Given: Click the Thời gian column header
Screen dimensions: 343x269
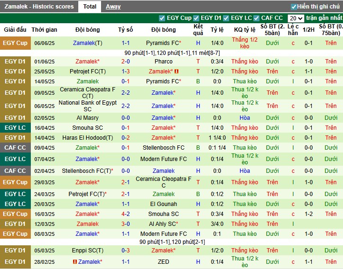Looking at the screenshot, I should tap(44, 30).
